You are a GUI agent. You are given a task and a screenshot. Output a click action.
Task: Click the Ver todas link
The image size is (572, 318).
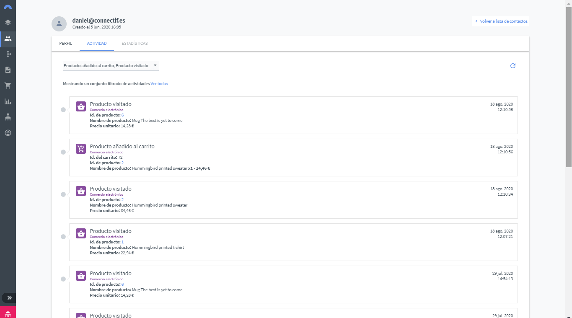click(x=159, y=84)
